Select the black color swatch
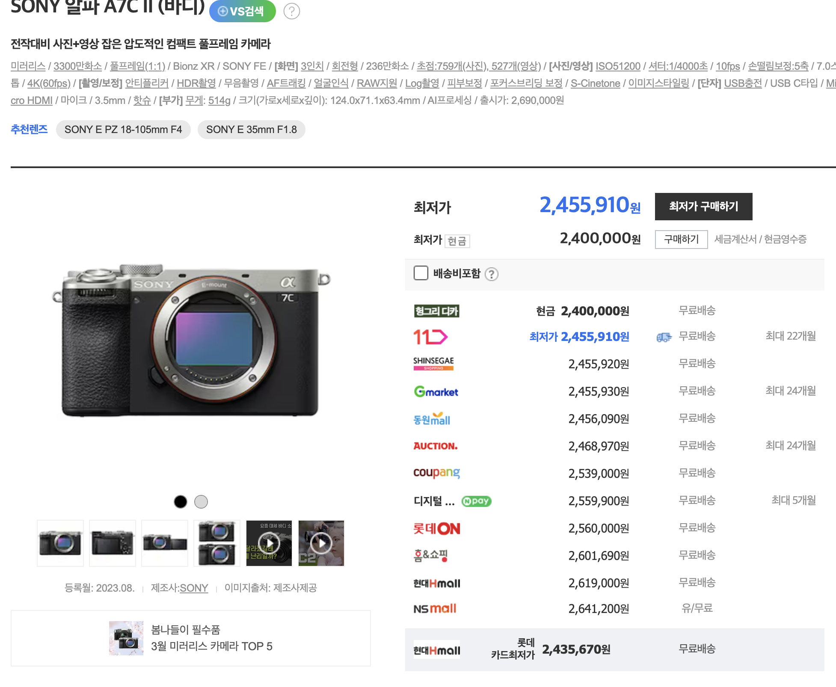 pos(181,501)
